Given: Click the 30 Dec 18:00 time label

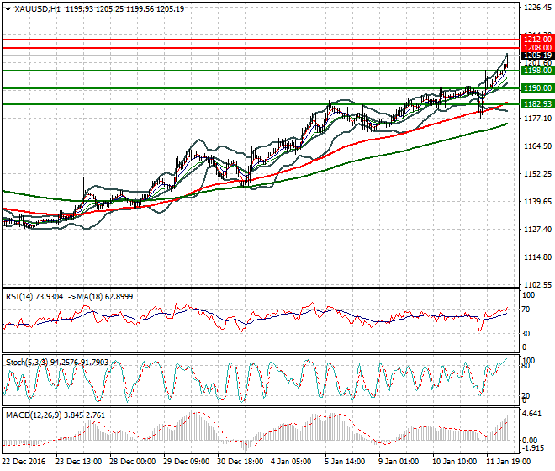Looking at the screenshot, I should coord(240,462).
